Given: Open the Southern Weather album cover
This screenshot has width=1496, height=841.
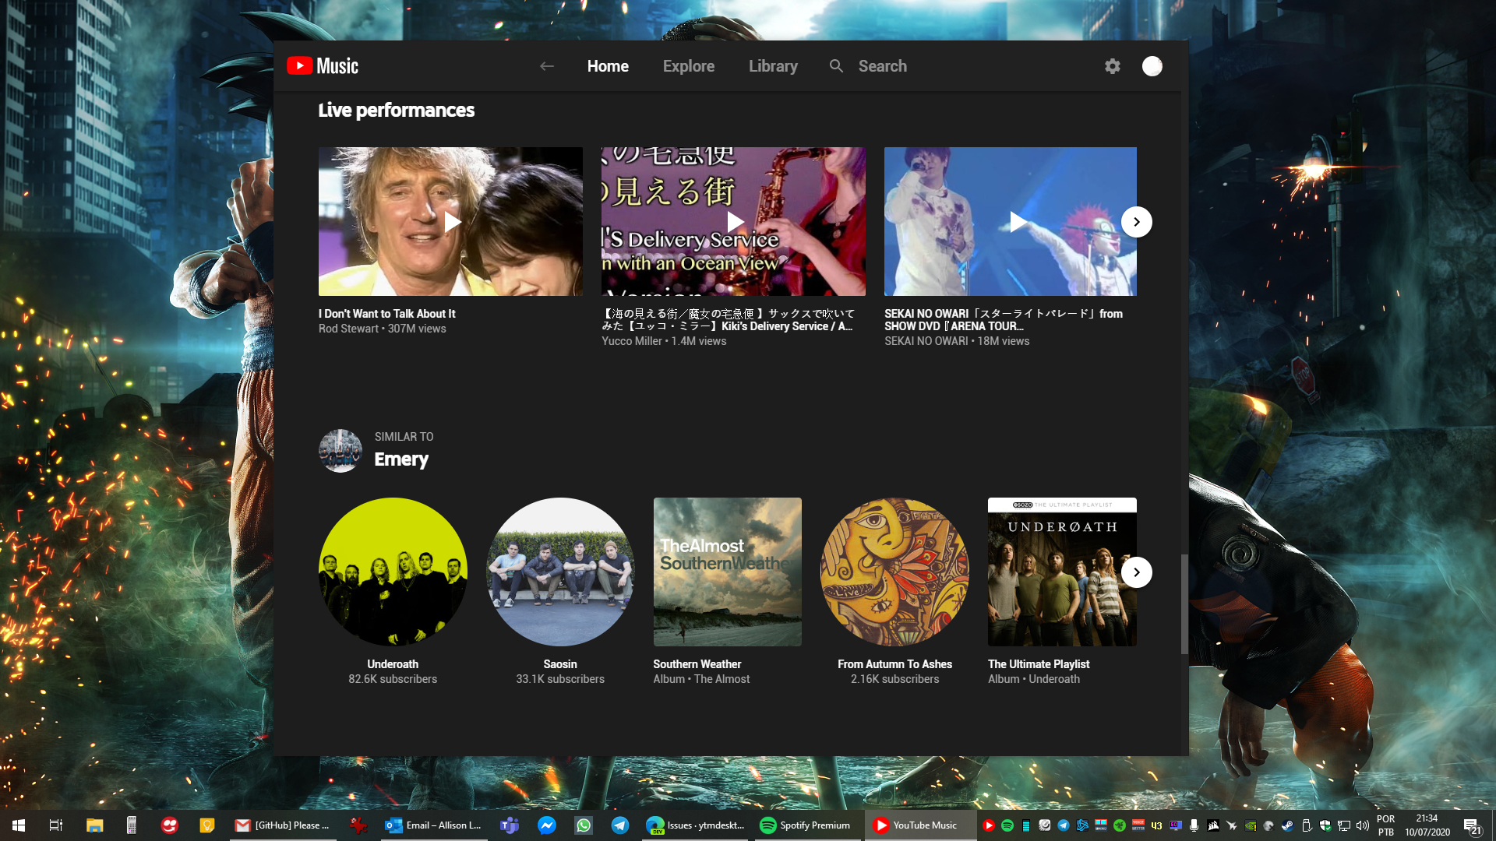Looking at the screenshot, I should (728, 572).
